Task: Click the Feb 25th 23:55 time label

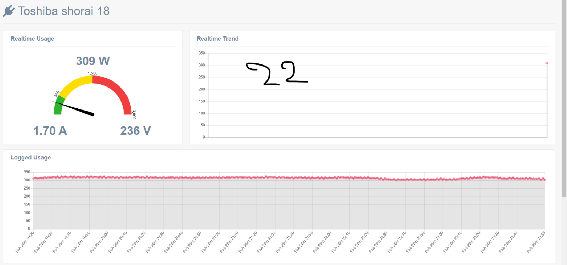Action: coord(536,242)
